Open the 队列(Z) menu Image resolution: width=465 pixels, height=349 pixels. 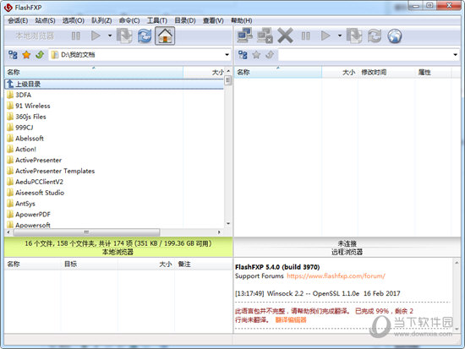click(101, 20)
